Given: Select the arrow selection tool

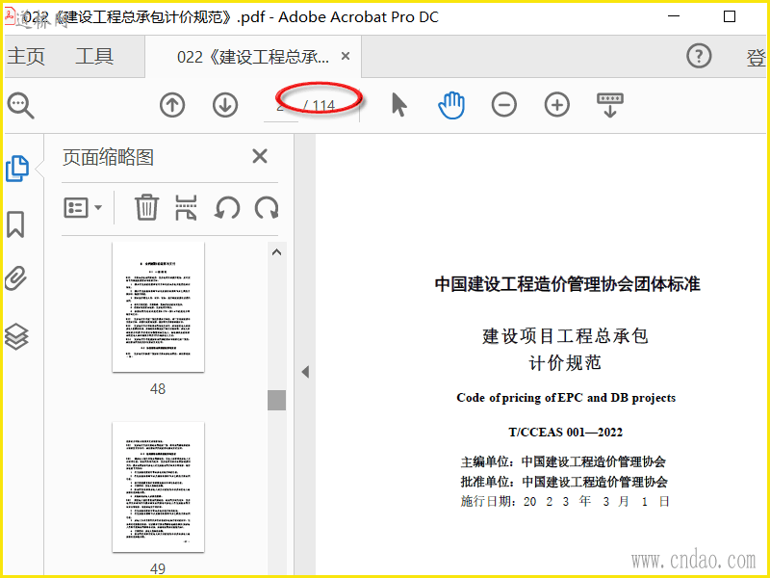Looking at the screenshot, I should (399, 105).
